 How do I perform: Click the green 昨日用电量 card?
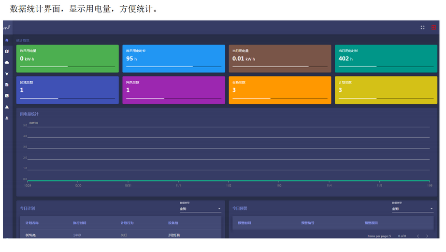(67, 58)
